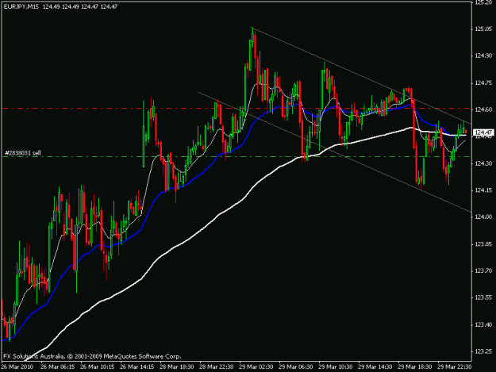The height and width of the screenshot is (372, 496).
Task: Click the 29 Mar 18:30 time label
Action: coord(415,367)
